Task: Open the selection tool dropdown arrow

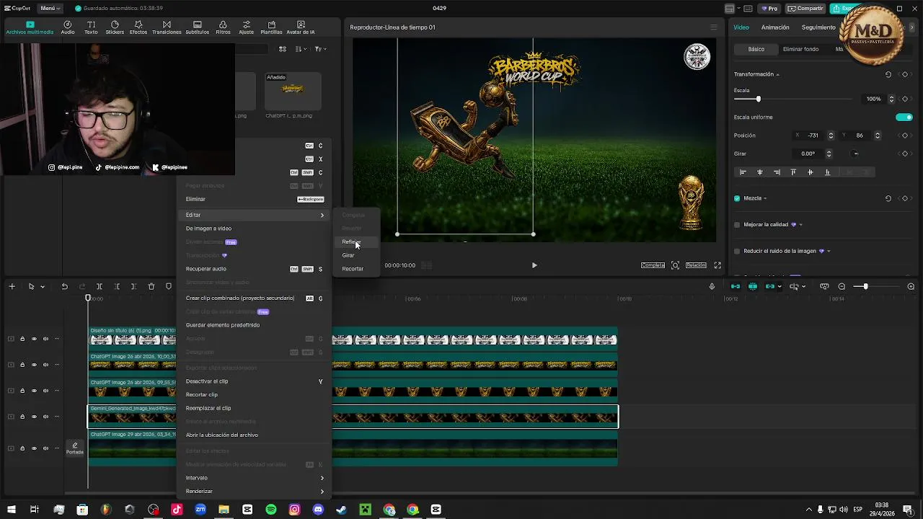Action: pos(43,287)
